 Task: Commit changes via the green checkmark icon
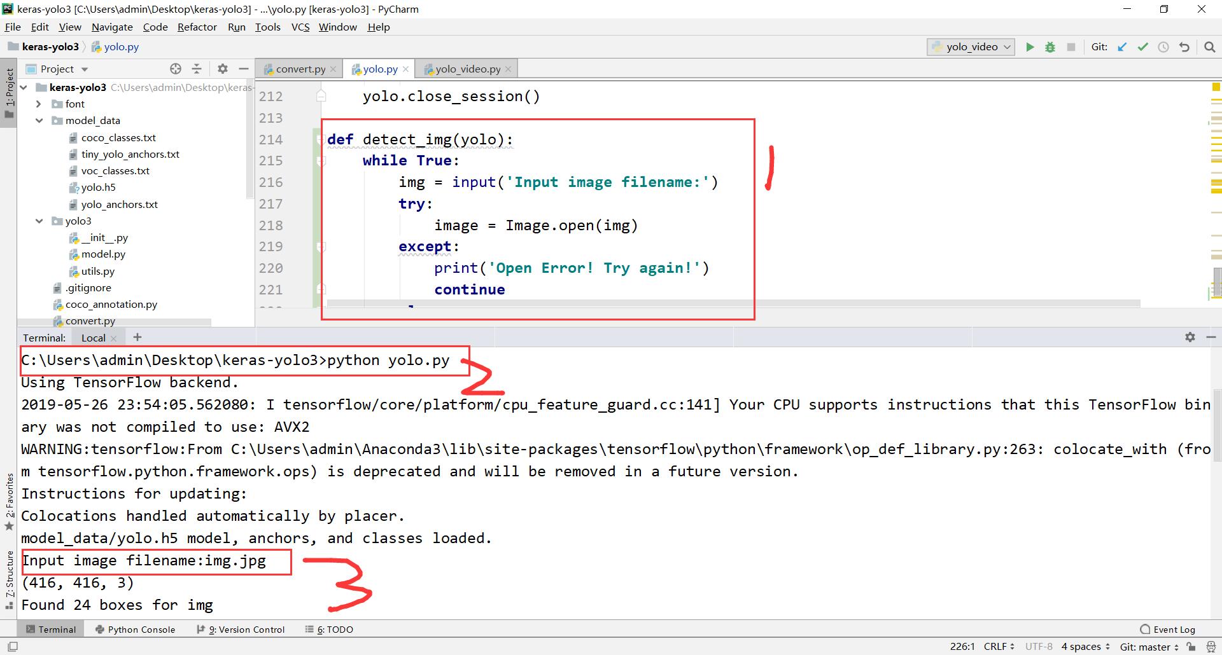(x=1143, y=46)
